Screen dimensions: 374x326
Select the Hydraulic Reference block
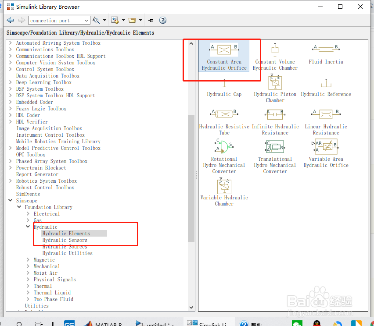point(326,88)
